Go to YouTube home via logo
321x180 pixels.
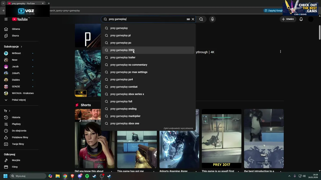(20, 19)
